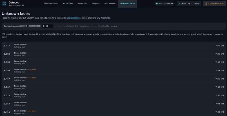Click the LOG_UNKNOWNS=1 code tag

point(74,18)
